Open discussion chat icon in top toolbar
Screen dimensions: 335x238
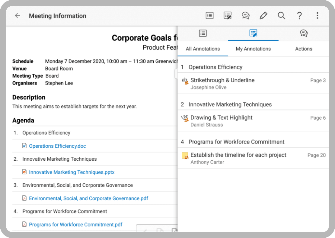246,16
